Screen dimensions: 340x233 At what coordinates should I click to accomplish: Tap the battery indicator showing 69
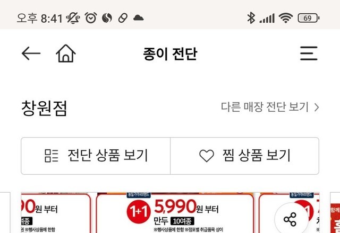coord(309,18)
